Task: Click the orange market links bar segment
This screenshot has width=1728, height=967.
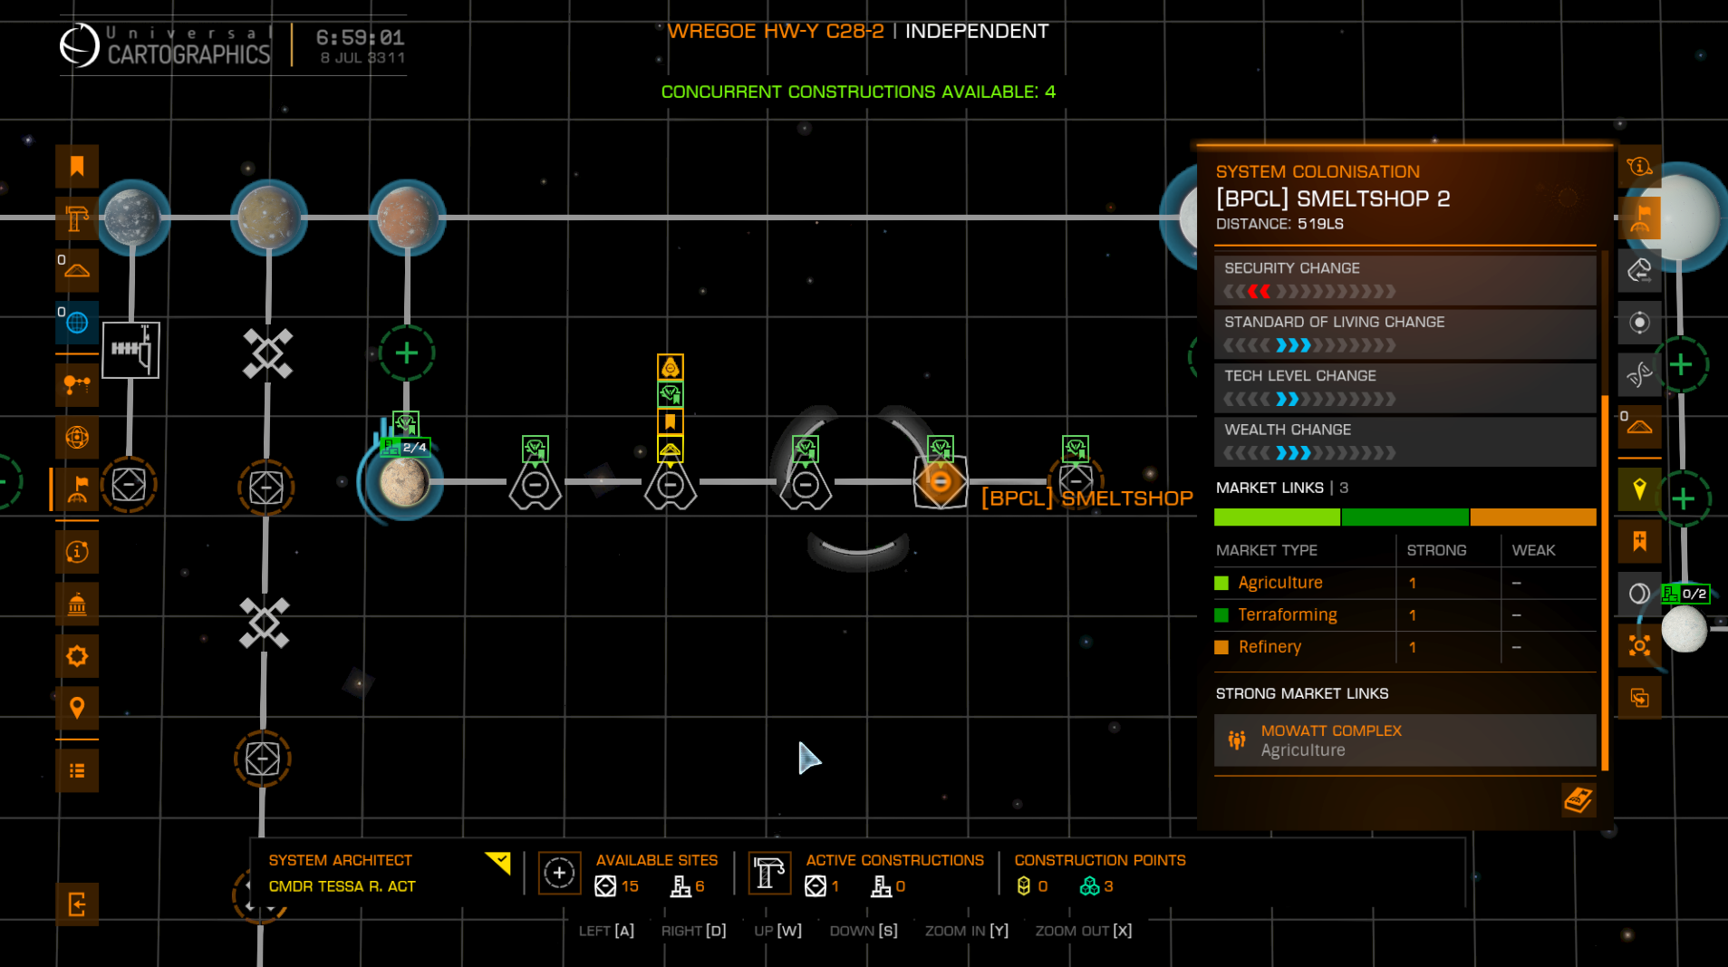Action: 1533,517
